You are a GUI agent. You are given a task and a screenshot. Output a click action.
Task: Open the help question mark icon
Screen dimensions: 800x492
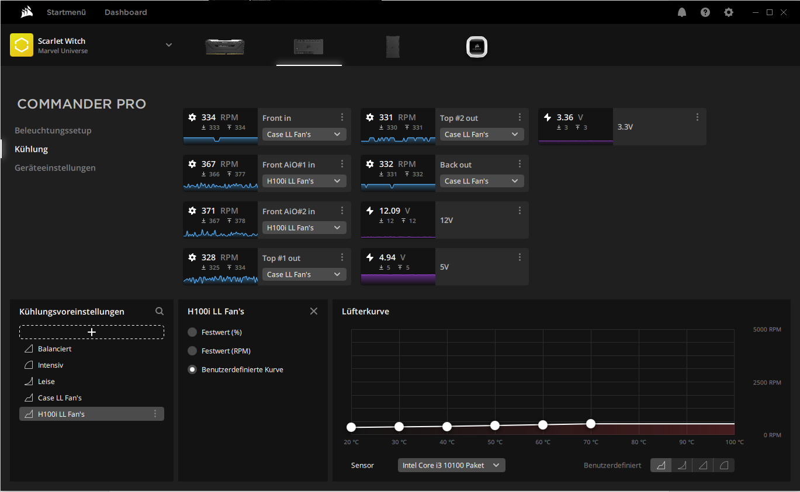click(705, 12)
